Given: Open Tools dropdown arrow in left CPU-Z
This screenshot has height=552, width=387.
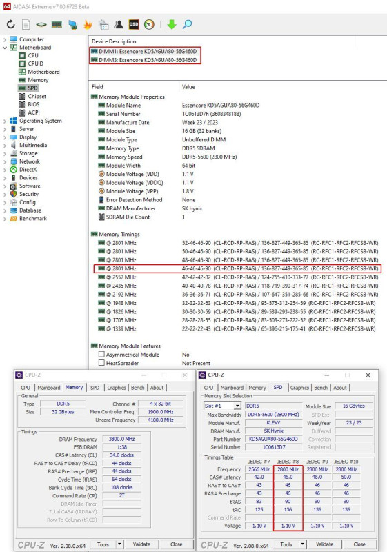Looking at the screenshot, I should pyautogui.click(x=119, y=544).
